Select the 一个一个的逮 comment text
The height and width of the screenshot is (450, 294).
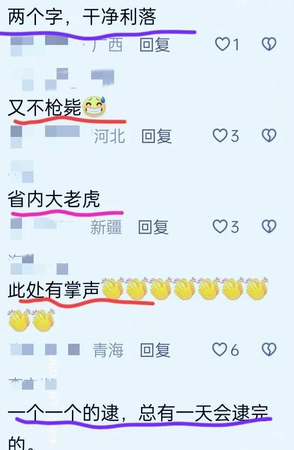pos(138,413)
